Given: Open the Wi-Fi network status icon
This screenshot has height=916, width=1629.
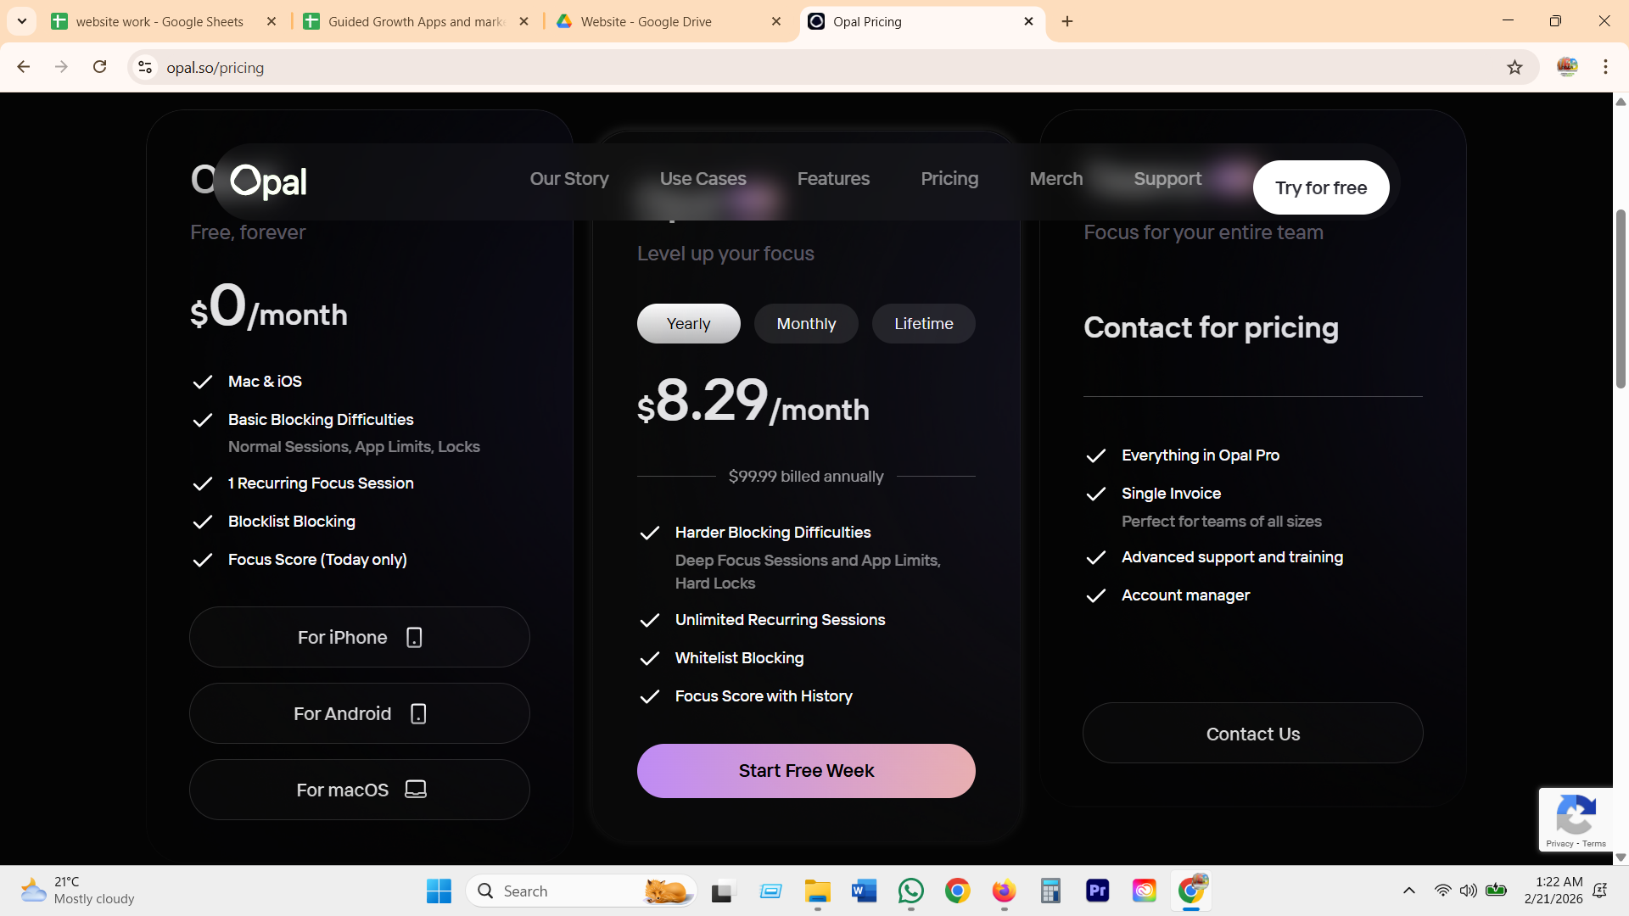Looking at the screenshot, I should coord(1442,891).
